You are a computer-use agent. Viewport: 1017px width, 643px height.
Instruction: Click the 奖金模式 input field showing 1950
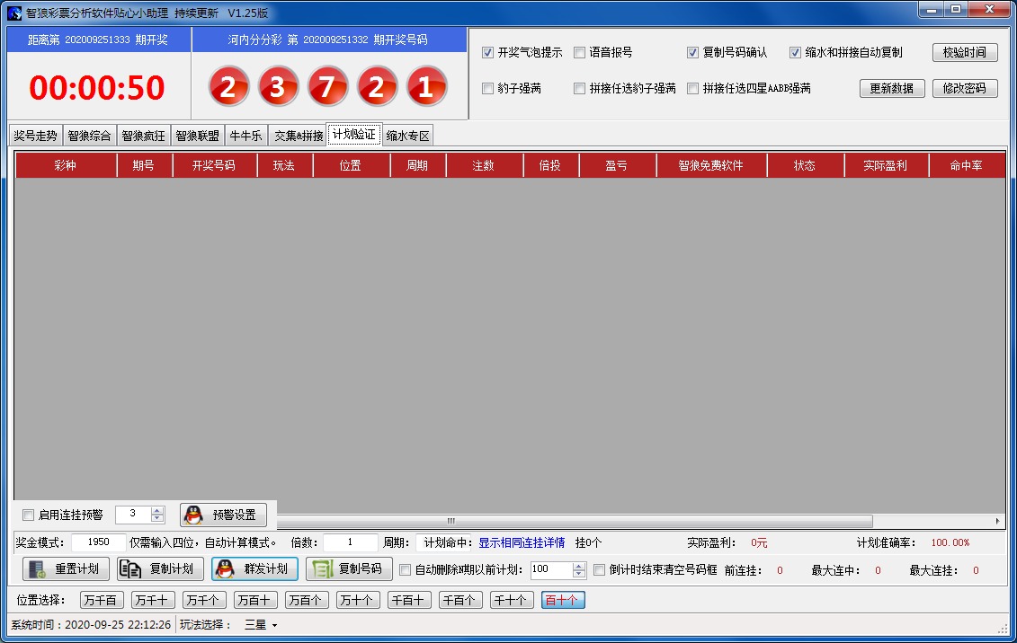(98, 543)
